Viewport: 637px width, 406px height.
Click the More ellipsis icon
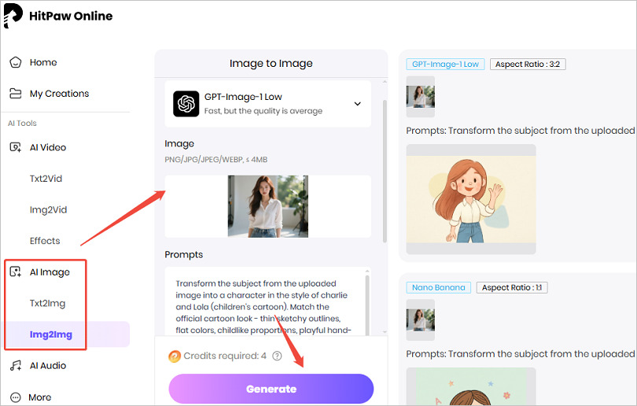[16, 397]
